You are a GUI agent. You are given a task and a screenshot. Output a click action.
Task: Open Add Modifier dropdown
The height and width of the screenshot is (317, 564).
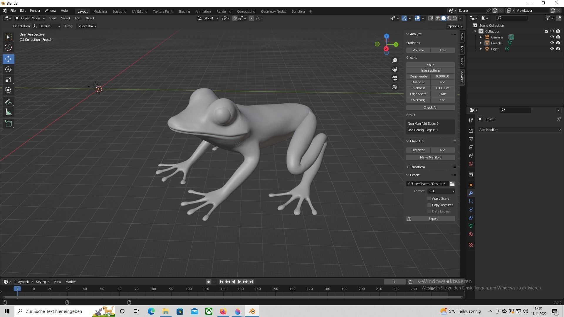[x=519, y=130]
